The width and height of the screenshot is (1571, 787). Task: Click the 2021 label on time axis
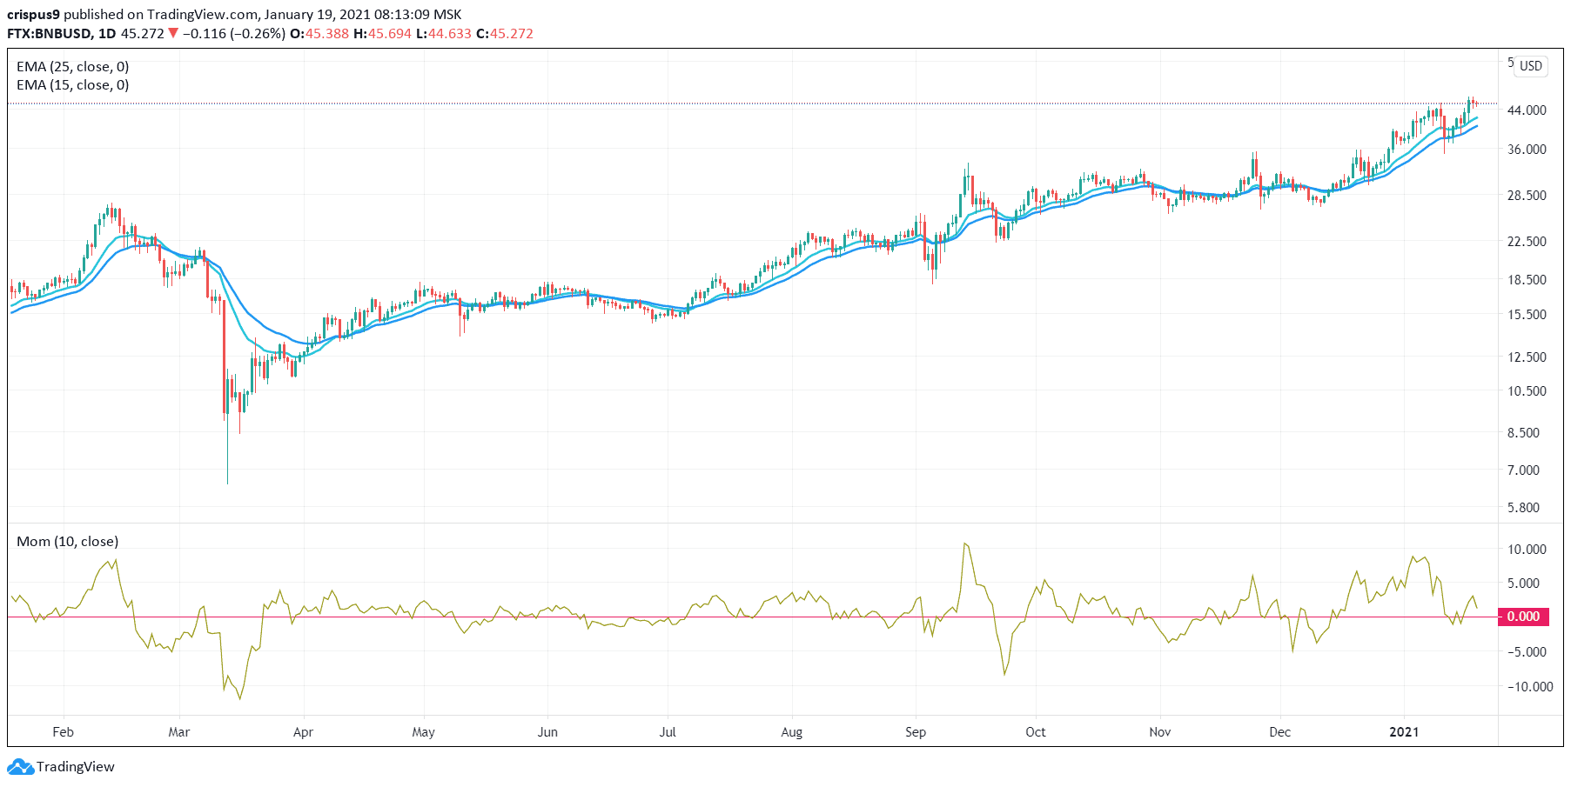pyautogui.click(x=1404, y=732)
